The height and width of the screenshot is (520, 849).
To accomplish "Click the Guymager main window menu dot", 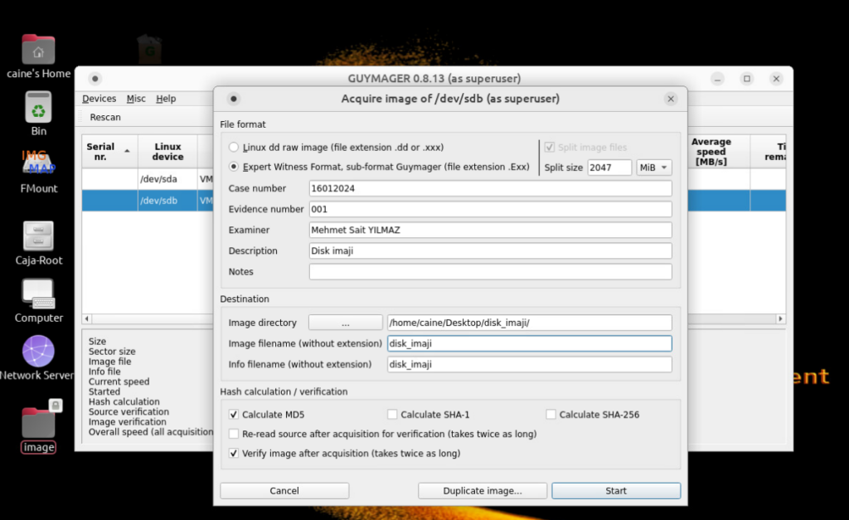I will (x=95, y=79).
